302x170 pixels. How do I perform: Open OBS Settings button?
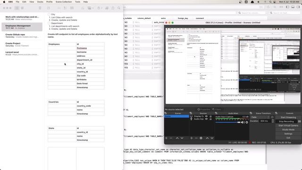288,134
